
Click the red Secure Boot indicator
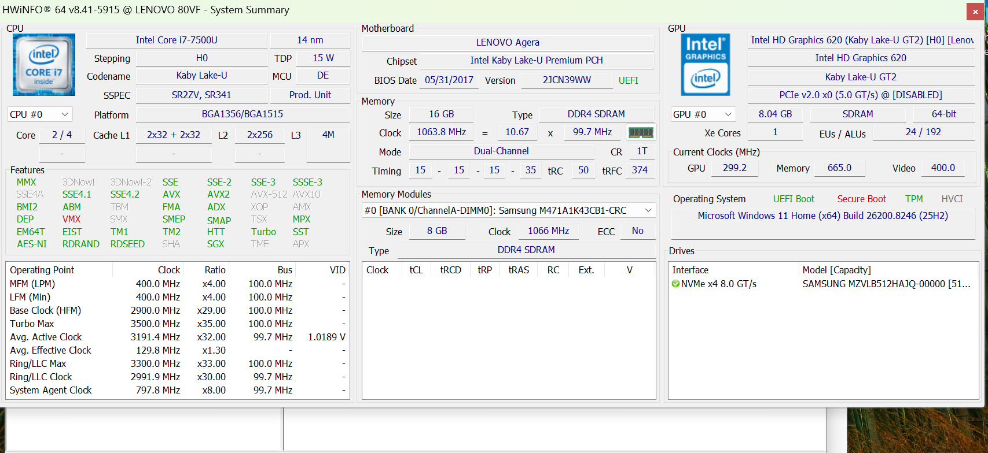(x=862, y=199)
